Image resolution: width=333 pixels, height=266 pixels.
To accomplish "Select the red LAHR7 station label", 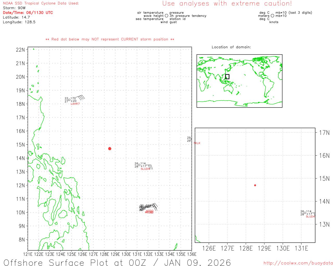I will point(75,104).
